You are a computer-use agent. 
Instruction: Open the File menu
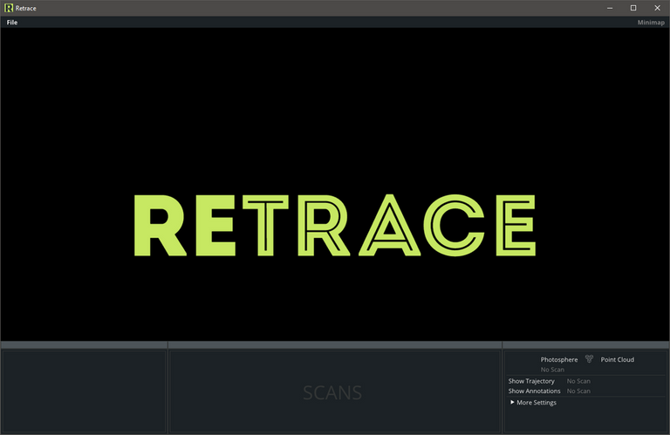coord(12,22)
